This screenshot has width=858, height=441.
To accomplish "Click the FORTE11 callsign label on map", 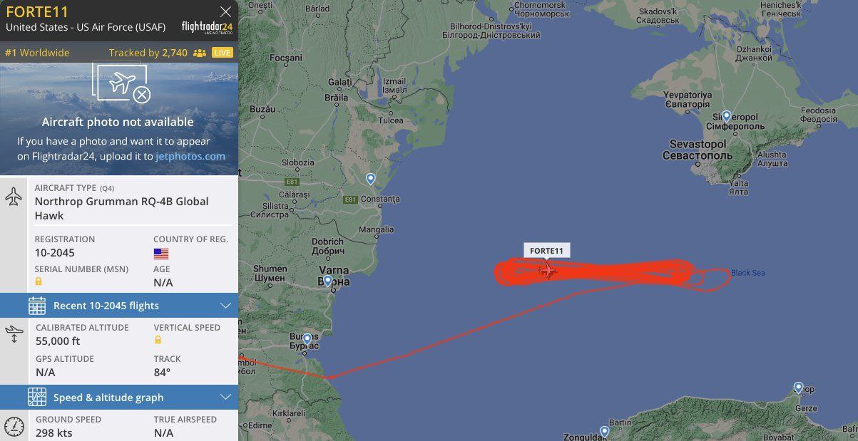I will (x=547, y=251).
